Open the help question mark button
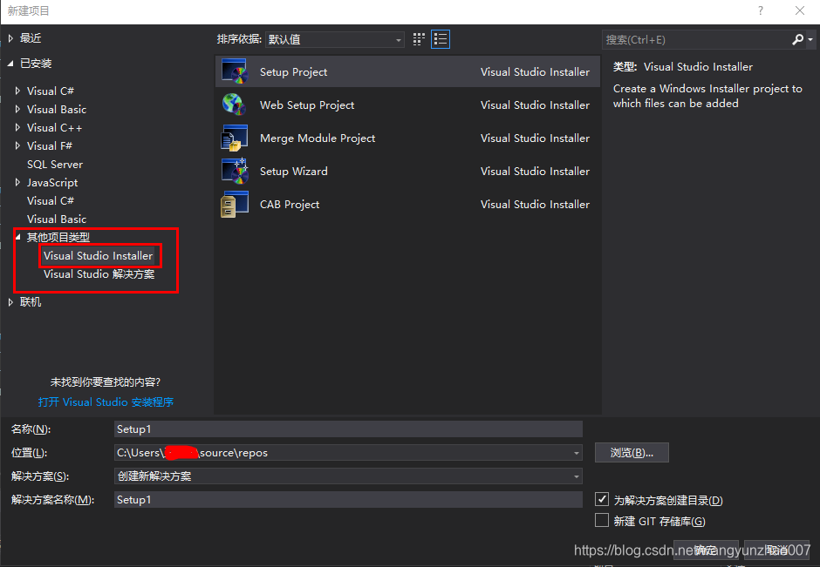Screen dimensions: 820x567 761,10
